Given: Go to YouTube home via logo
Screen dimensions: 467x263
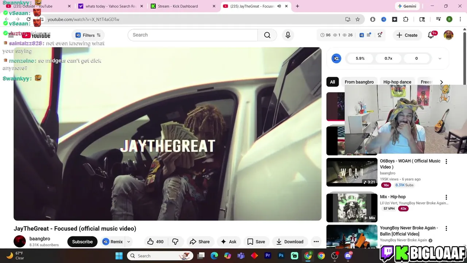Looking at the screenshot, I should [36, 35].
